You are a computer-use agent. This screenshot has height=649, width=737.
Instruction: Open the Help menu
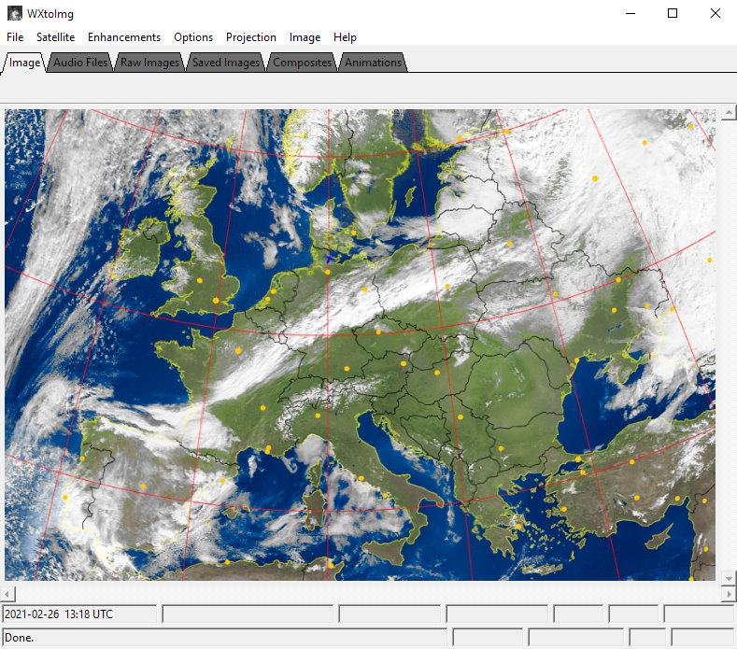click(x=345, y=37)
